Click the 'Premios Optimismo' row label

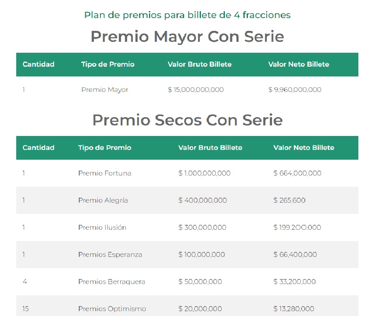click(x=112, y=309)
